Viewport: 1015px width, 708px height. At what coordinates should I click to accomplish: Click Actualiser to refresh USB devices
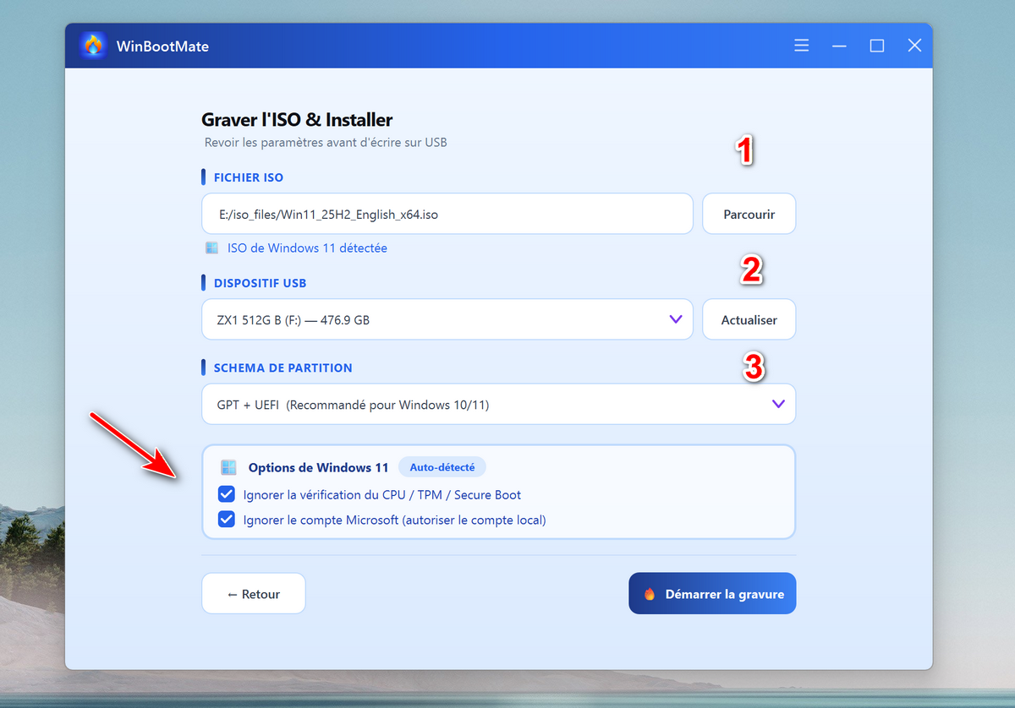(749, 320)
